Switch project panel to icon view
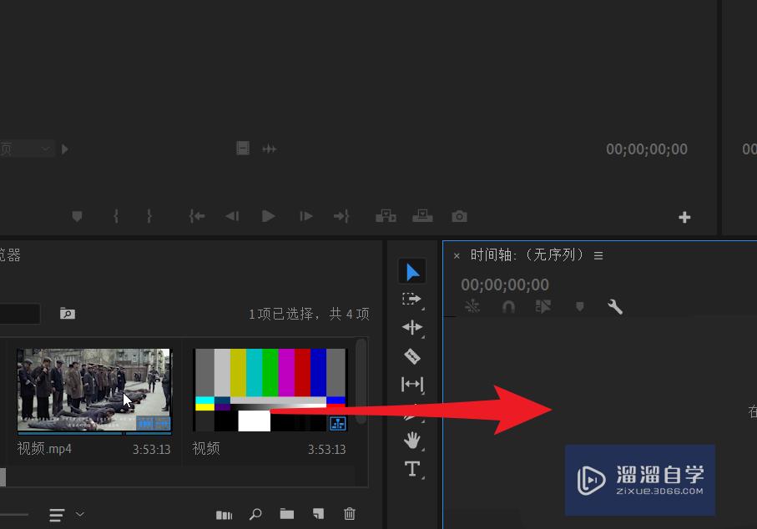 224,514
